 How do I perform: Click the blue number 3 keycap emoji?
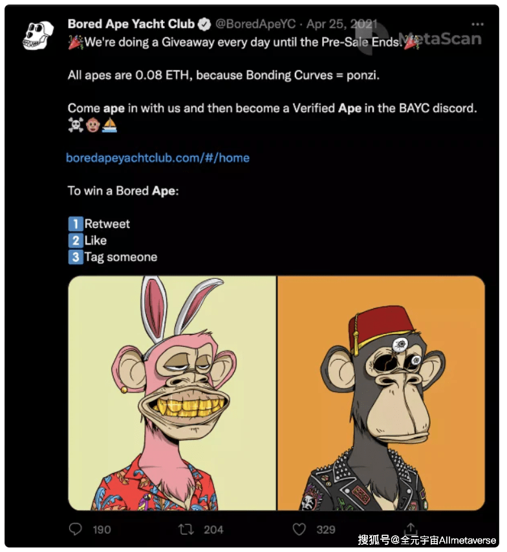tap(76, 257)
